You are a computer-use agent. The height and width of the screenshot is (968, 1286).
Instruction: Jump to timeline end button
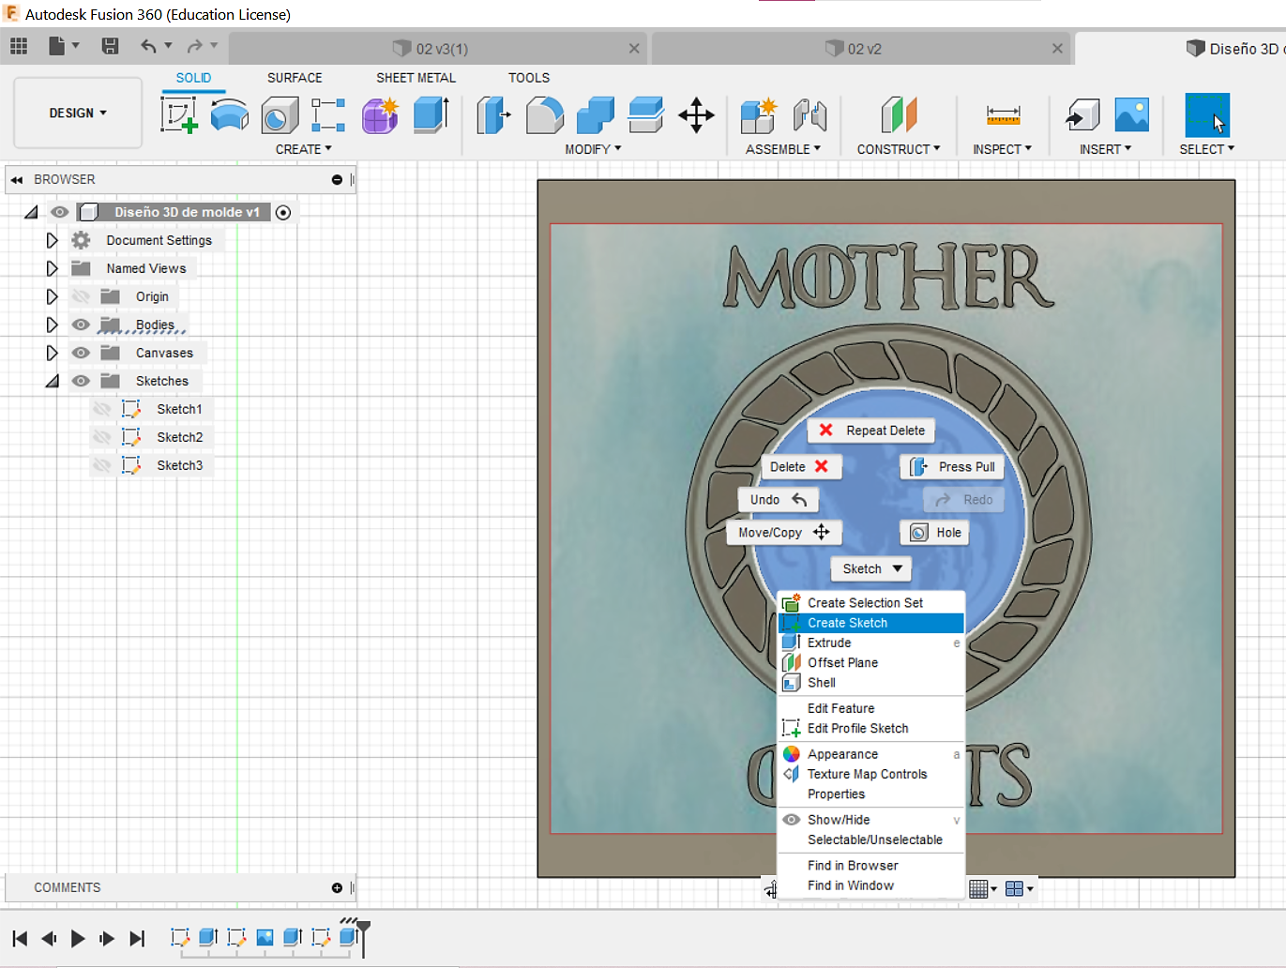(137, 938)
